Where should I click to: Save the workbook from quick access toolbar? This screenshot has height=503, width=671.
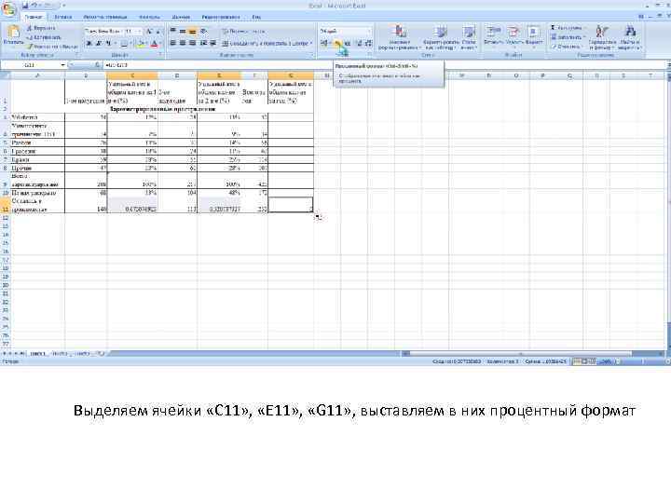click(x=25, y=6)
